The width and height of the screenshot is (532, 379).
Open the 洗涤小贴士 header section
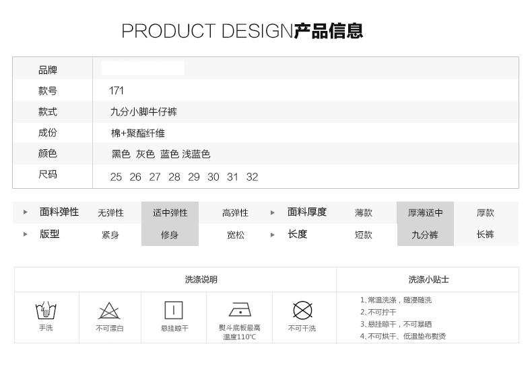click(428, 280)
